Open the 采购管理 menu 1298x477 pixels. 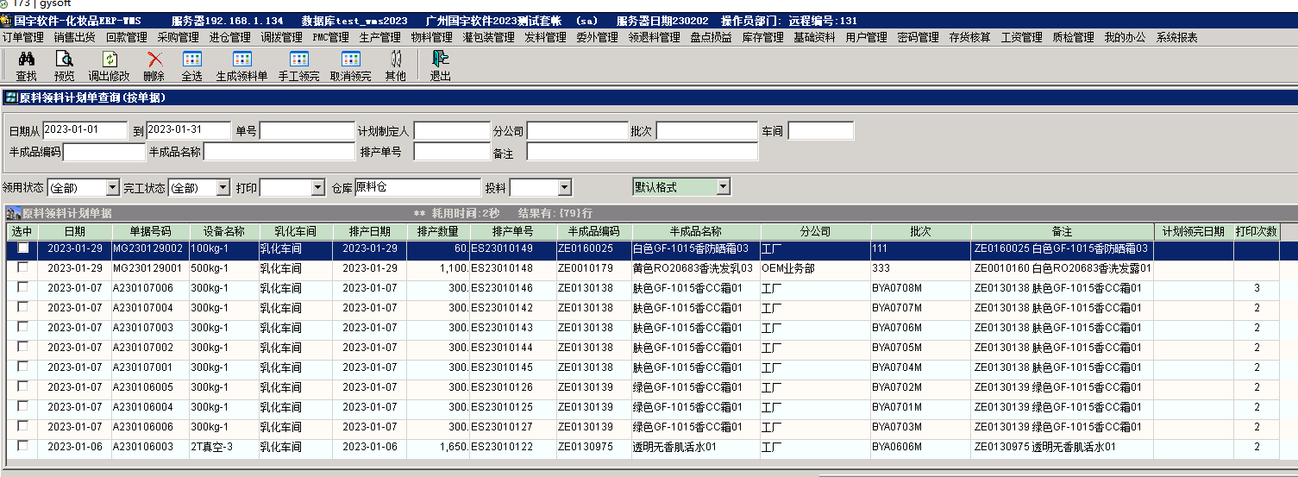pos(178,37)
